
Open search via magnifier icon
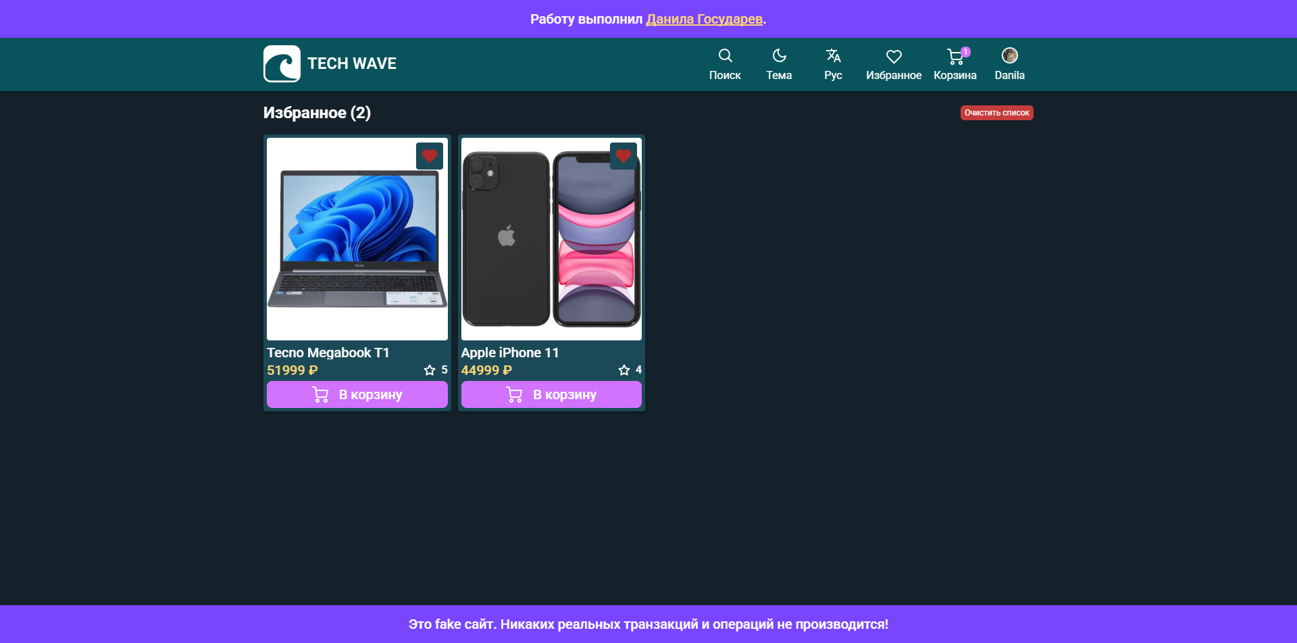pos(725,56)
